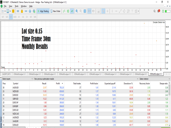171x128 pixels.
Task: Open the Select criterion dropdown
Action: coord(155,79)
